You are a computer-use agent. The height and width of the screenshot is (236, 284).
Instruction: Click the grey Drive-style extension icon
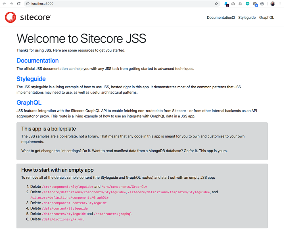coord(240,4)
